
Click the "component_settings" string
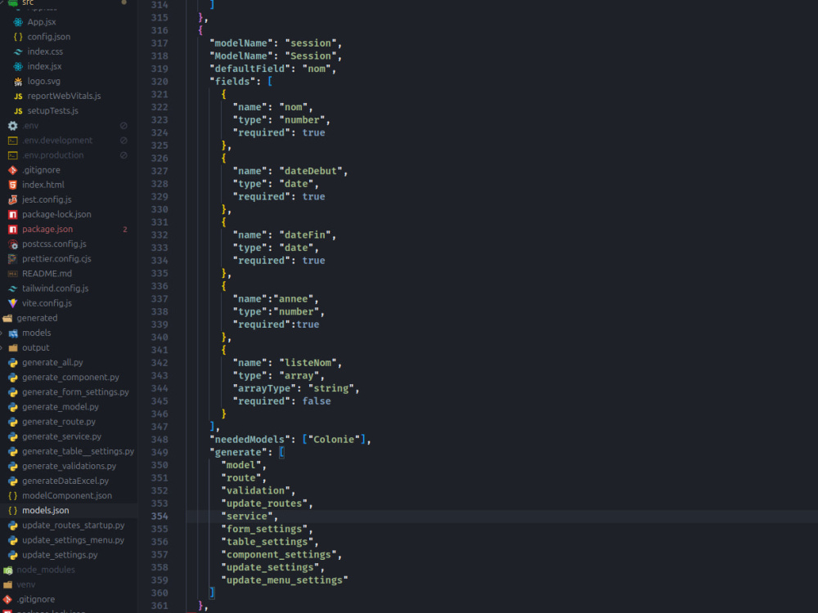click(x=279, y=555)
